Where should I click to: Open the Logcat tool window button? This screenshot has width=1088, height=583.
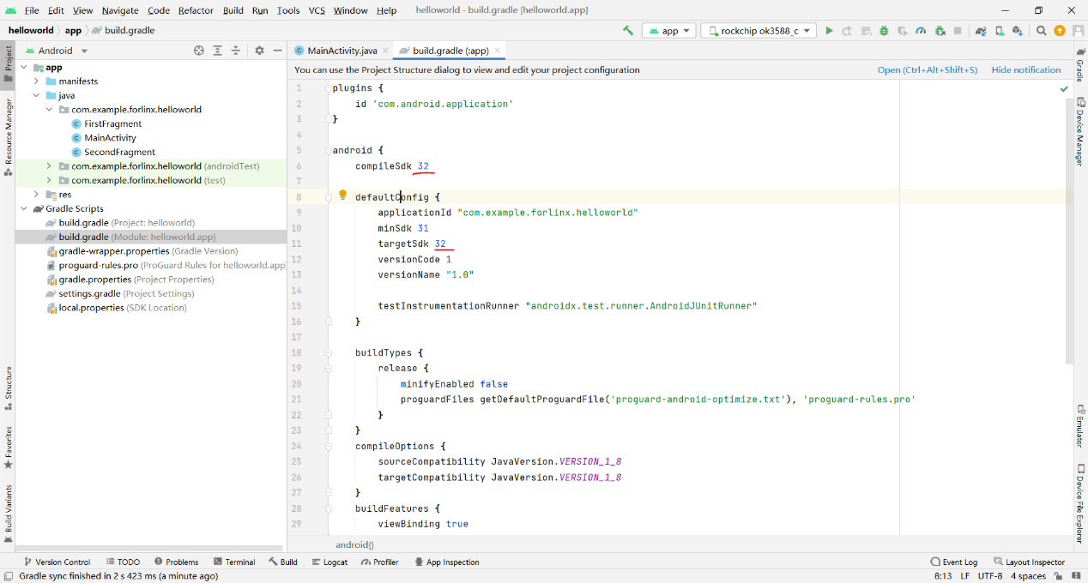tap(329, 562)
